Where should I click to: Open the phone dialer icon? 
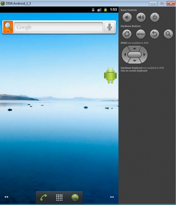click(44, 198)
